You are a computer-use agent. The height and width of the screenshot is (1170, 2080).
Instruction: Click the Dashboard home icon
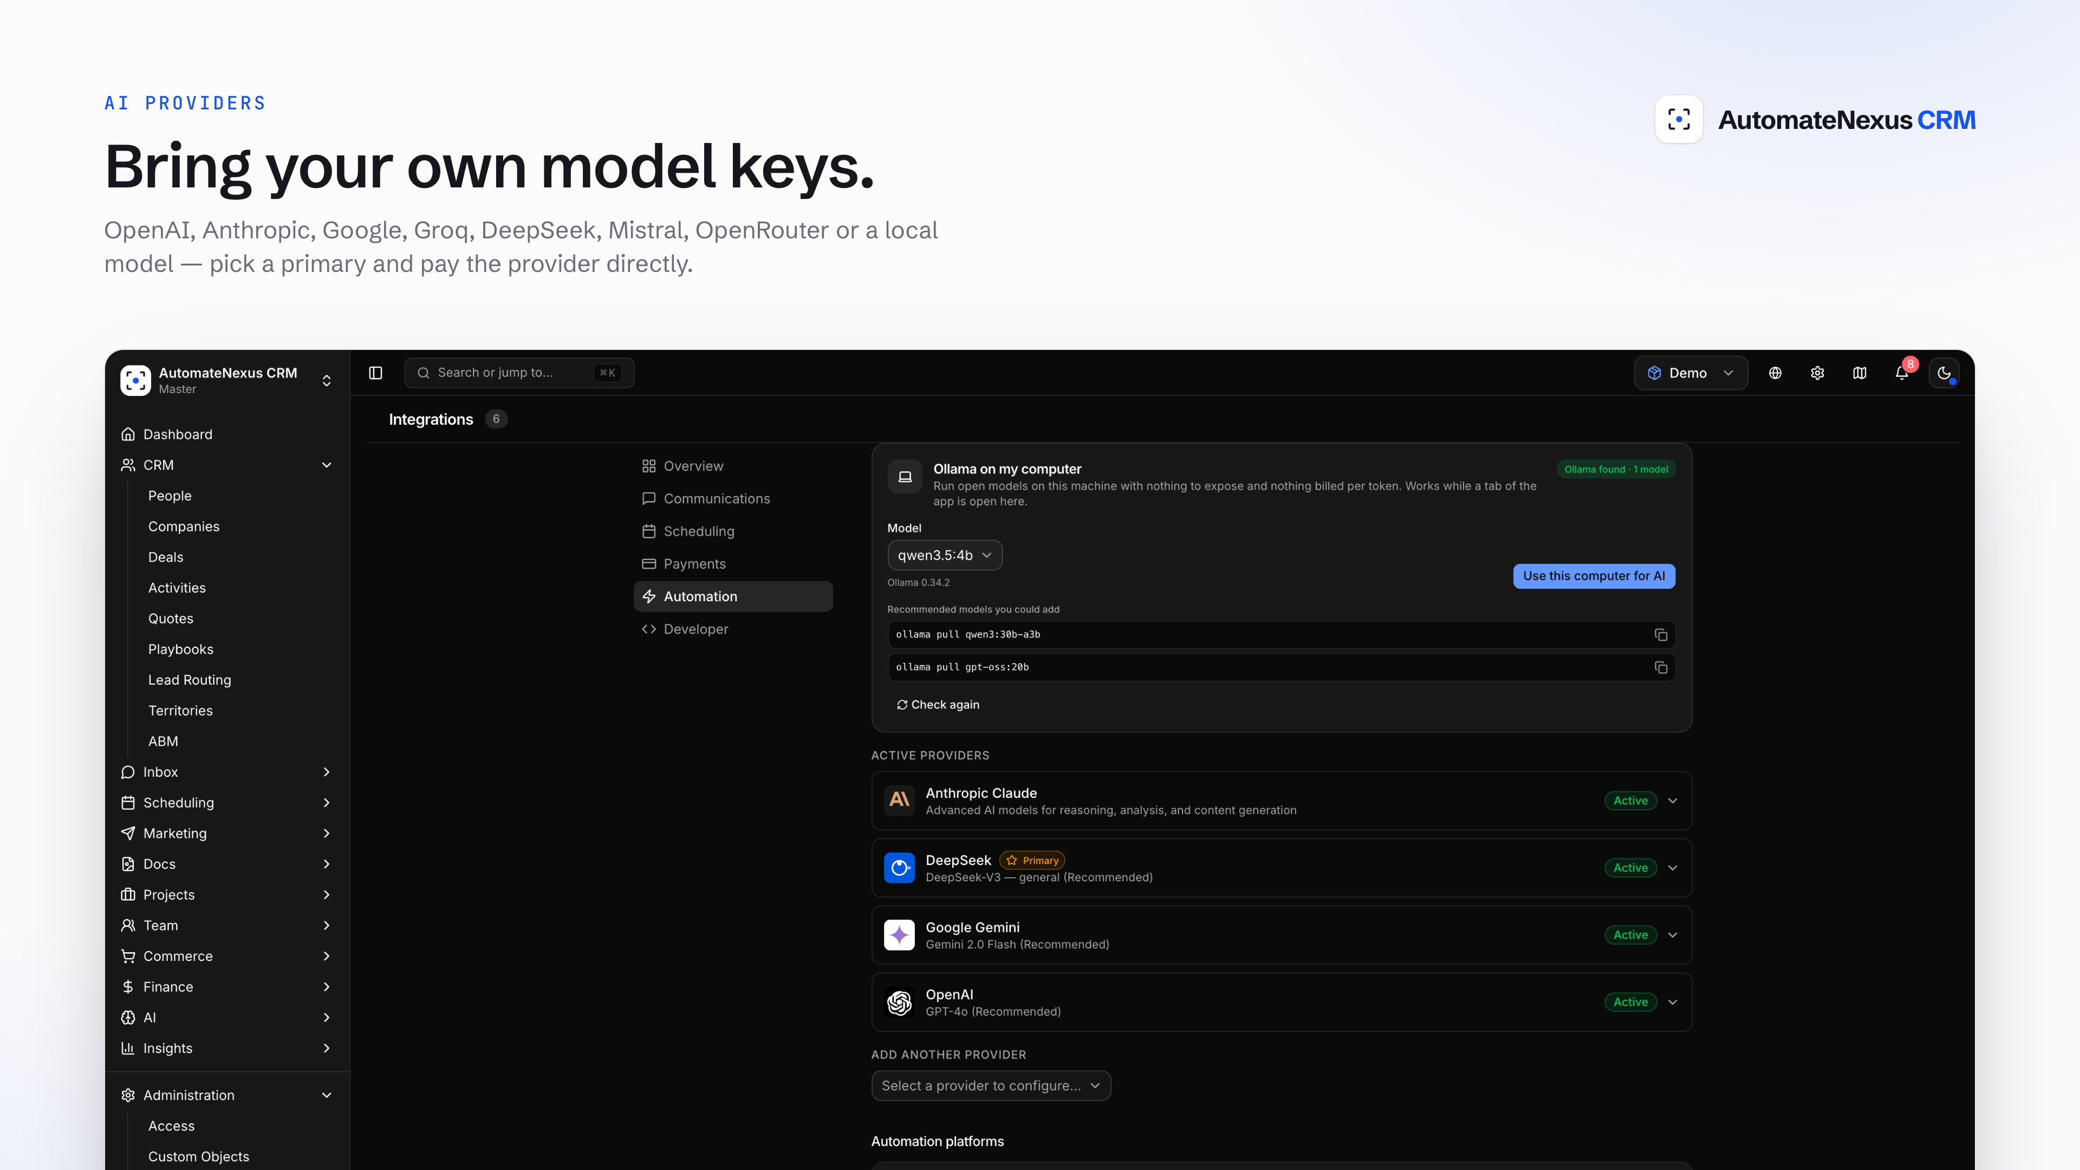coord(128,434)
